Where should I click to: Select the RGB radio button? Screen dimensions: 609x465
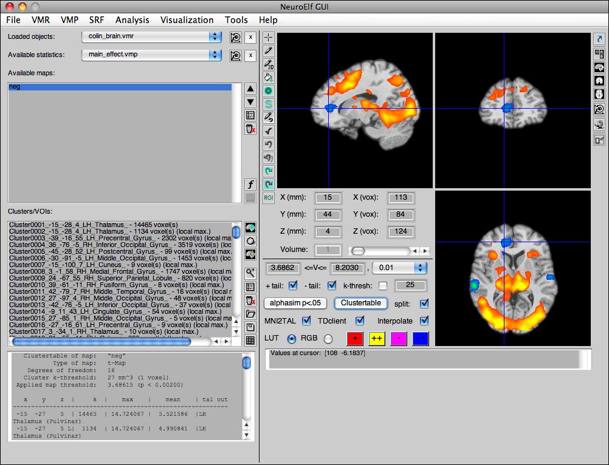pyautogui.click(x=328, y=338)
